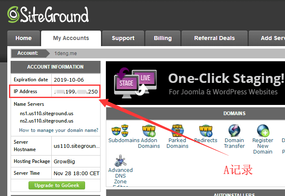
Task: Open 'How to manage your domain name?' link
Action: (59, 130)
